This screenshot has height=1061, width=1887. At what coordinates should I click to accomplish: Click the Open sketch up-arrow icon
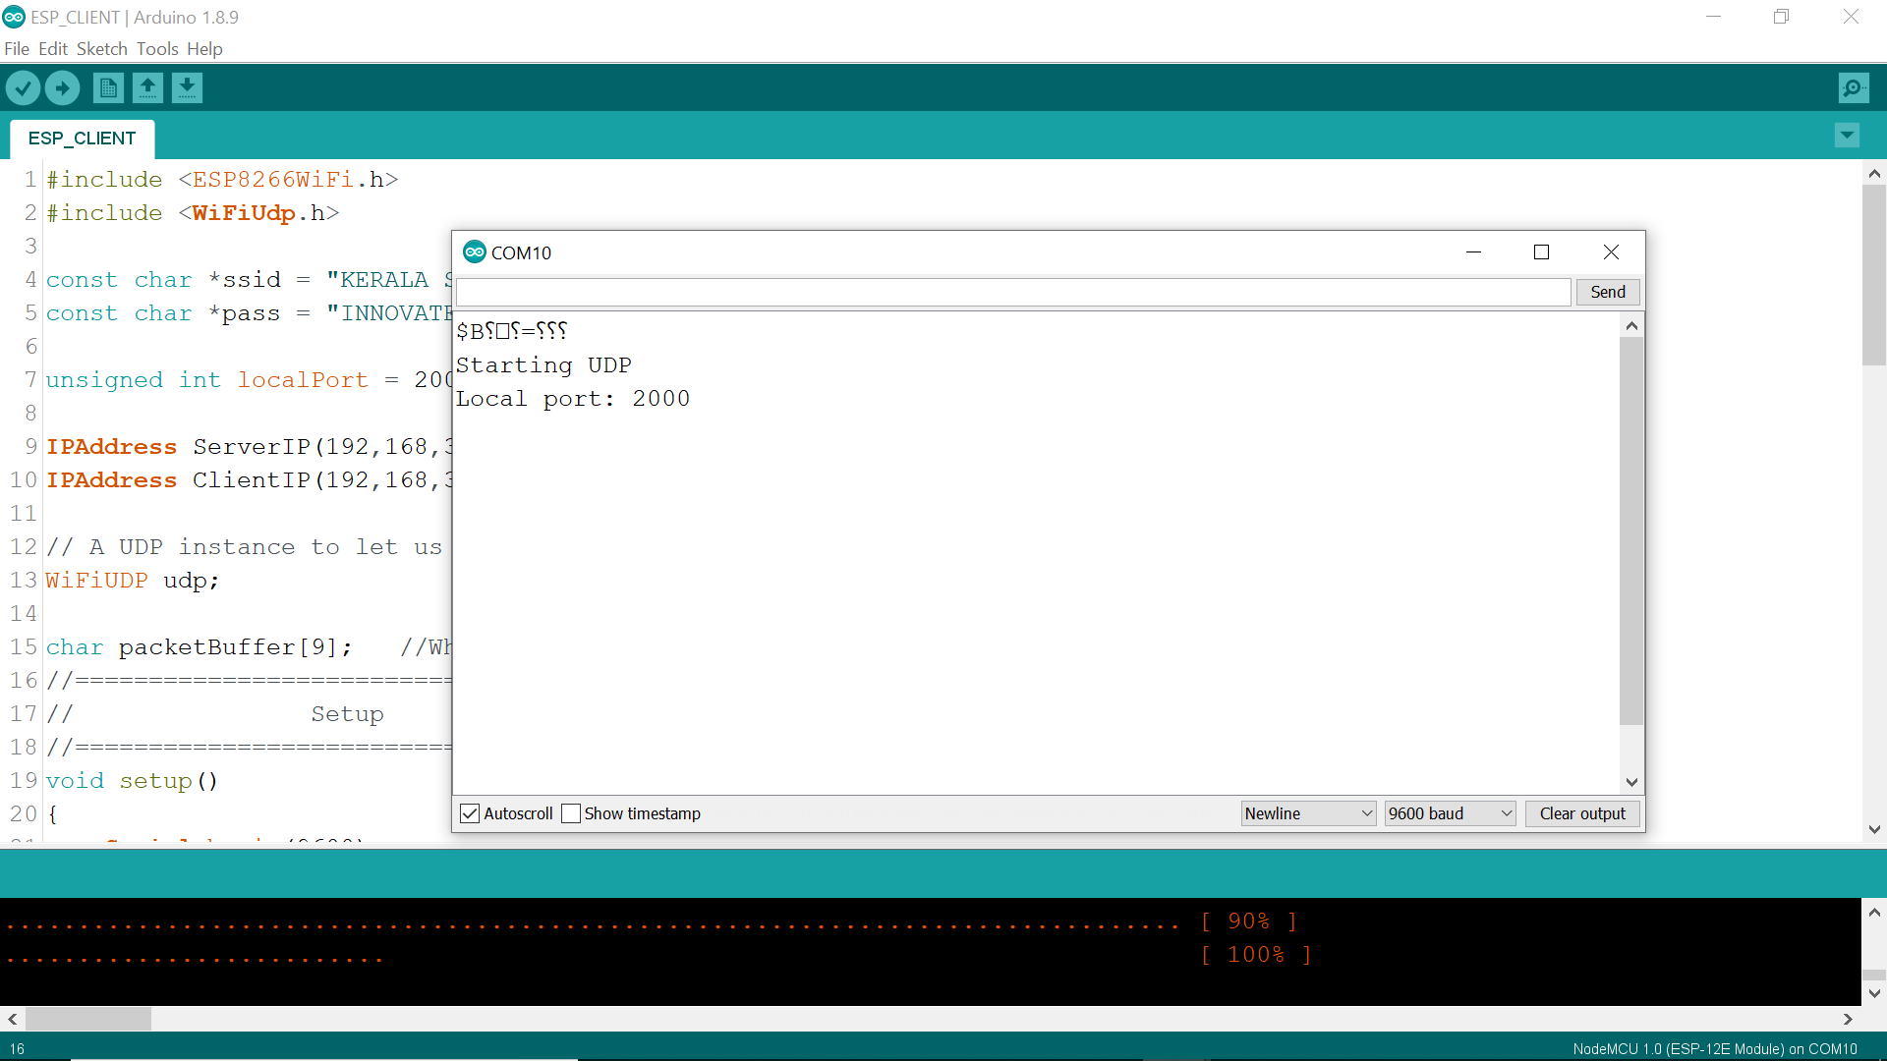pyautogui.click(x=147, y=88)
